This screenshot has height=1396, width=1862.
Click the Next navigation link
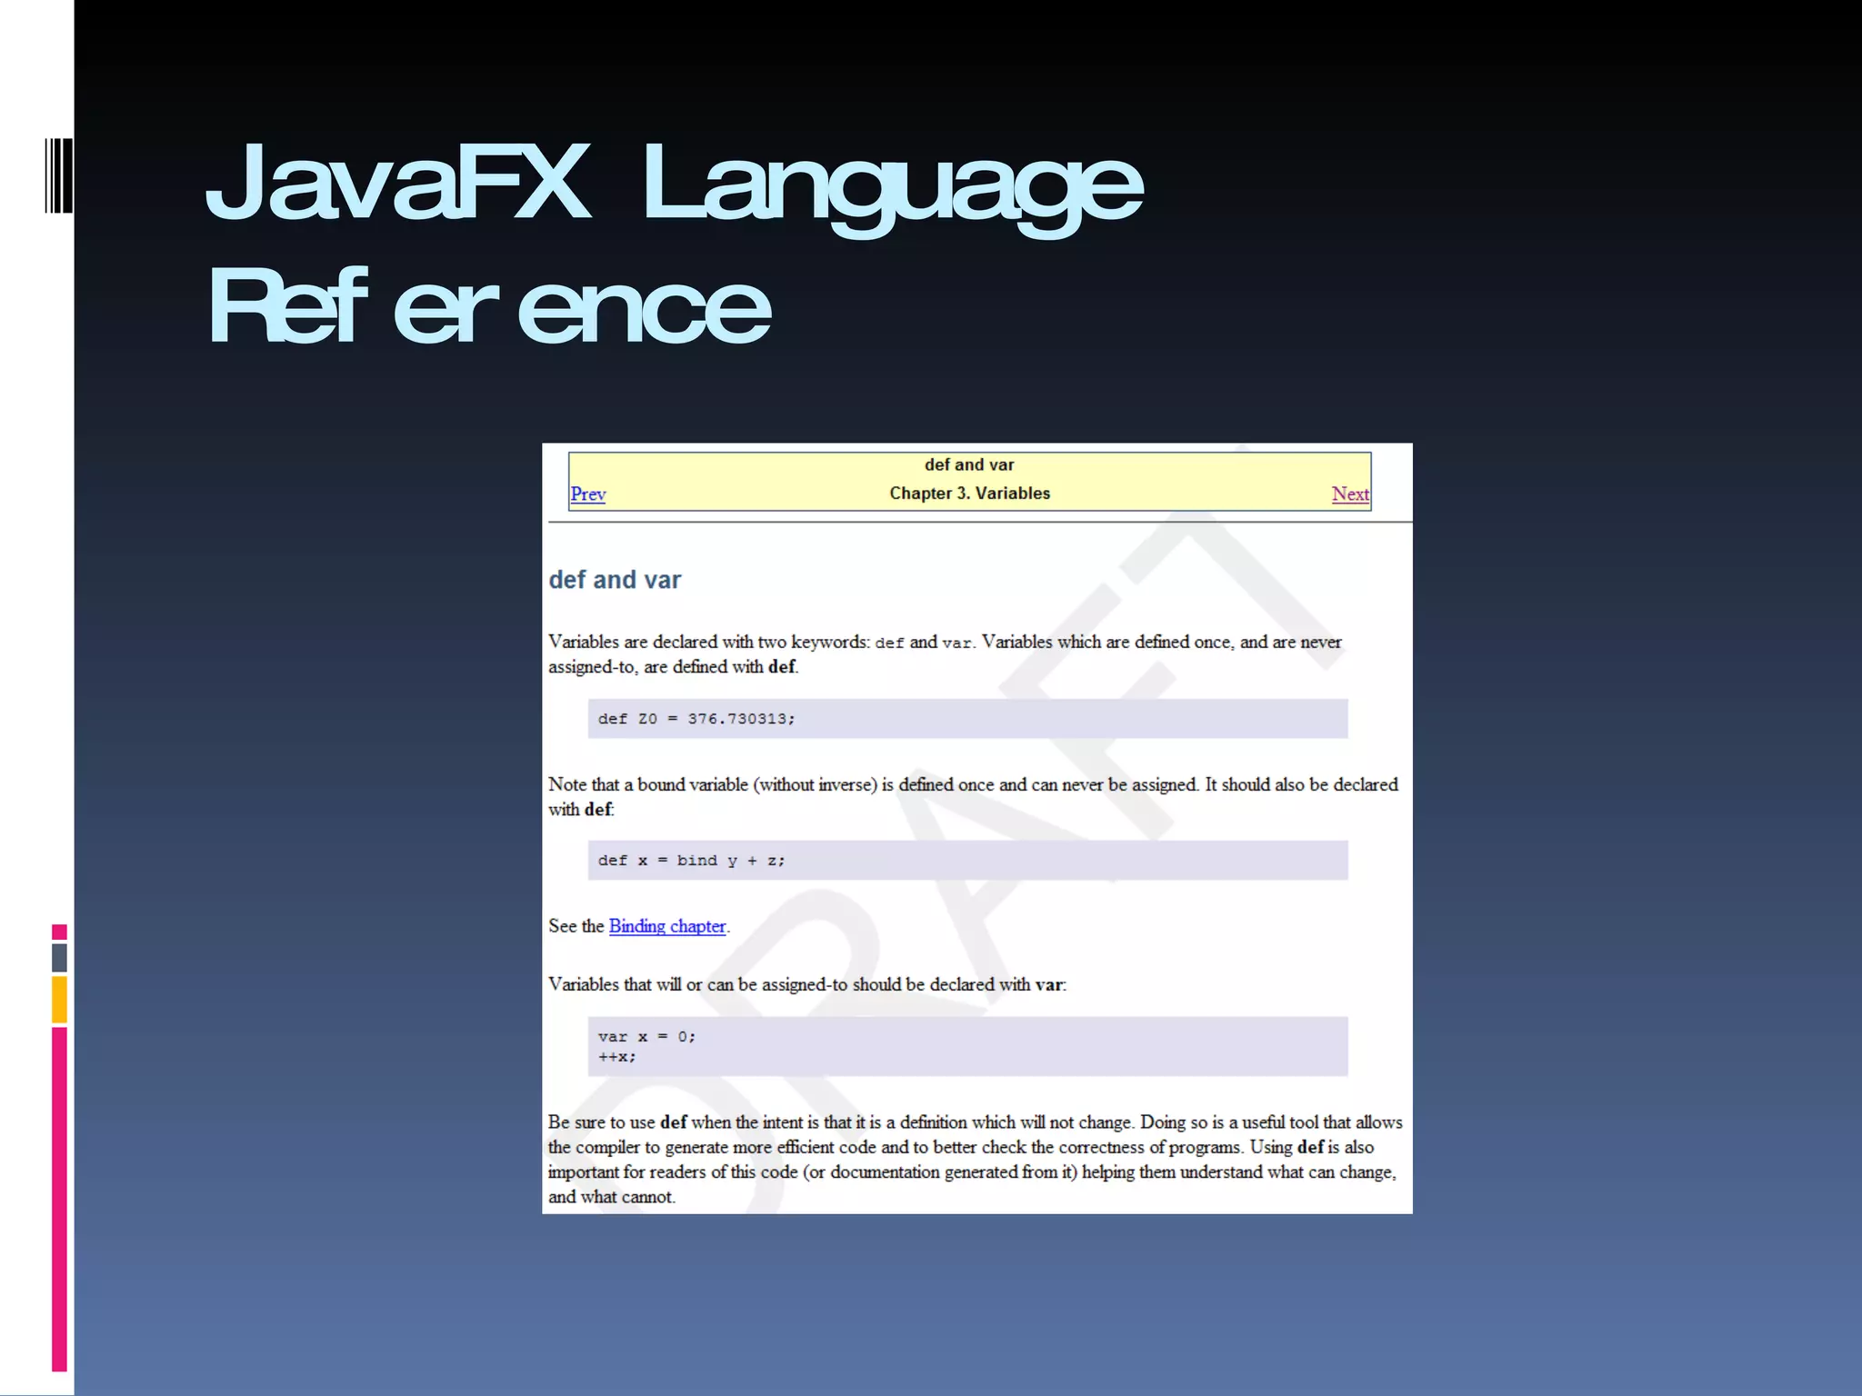point(1350,494)
